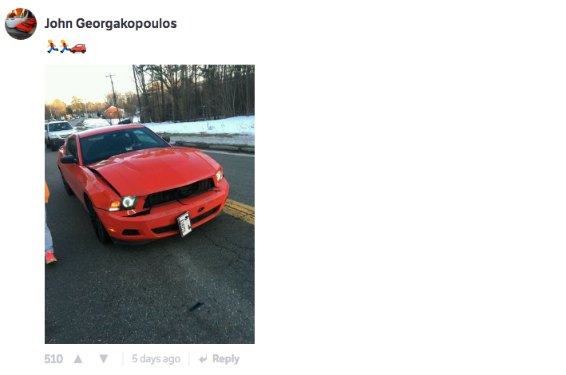
Task: Open John Georgakopoulos's profile avatar
Action: (x=21, y=23)
